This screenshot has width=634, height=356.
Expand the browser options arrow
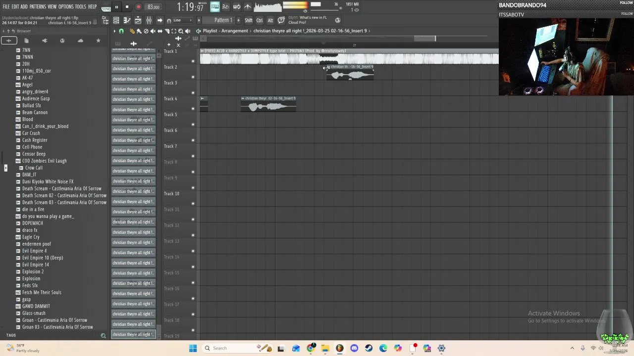3,31
